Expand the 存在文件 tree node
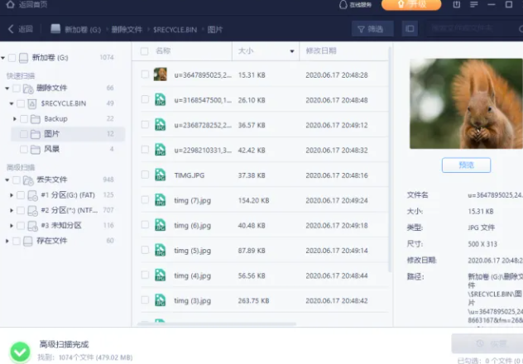 pyautogui.click(x=7, y=241)
